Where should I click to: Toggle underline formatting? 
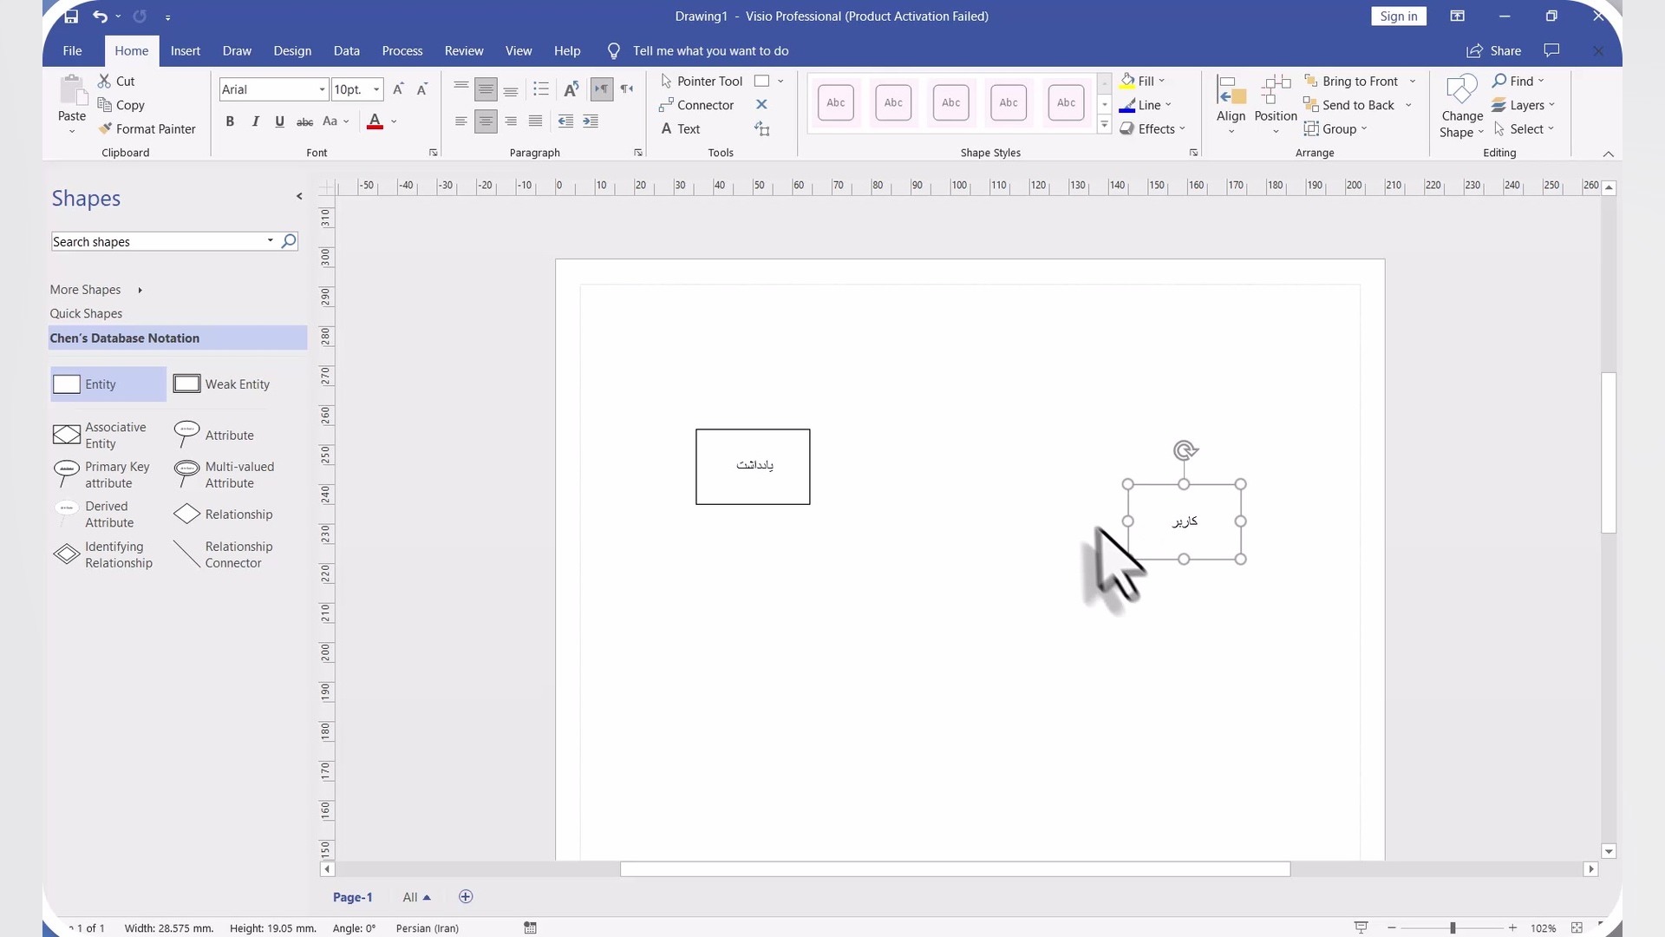(x=279, y=121)
